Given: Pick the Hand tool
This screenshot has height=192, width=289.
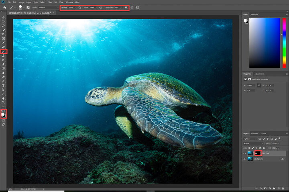Looking at the screenshot, I should click(4, 98).
